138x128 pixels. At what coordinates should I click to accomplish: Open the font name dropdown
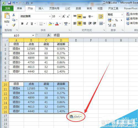[x=50, y=17]
